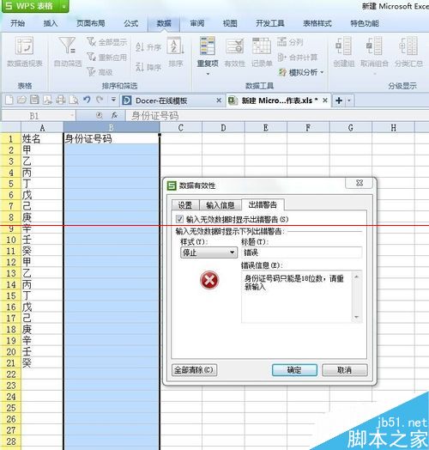Image resolution: width=429 pixels, height=450 pixels.
Task: Close the 新建 Micro...作表.xls tab
Action: 325,100
